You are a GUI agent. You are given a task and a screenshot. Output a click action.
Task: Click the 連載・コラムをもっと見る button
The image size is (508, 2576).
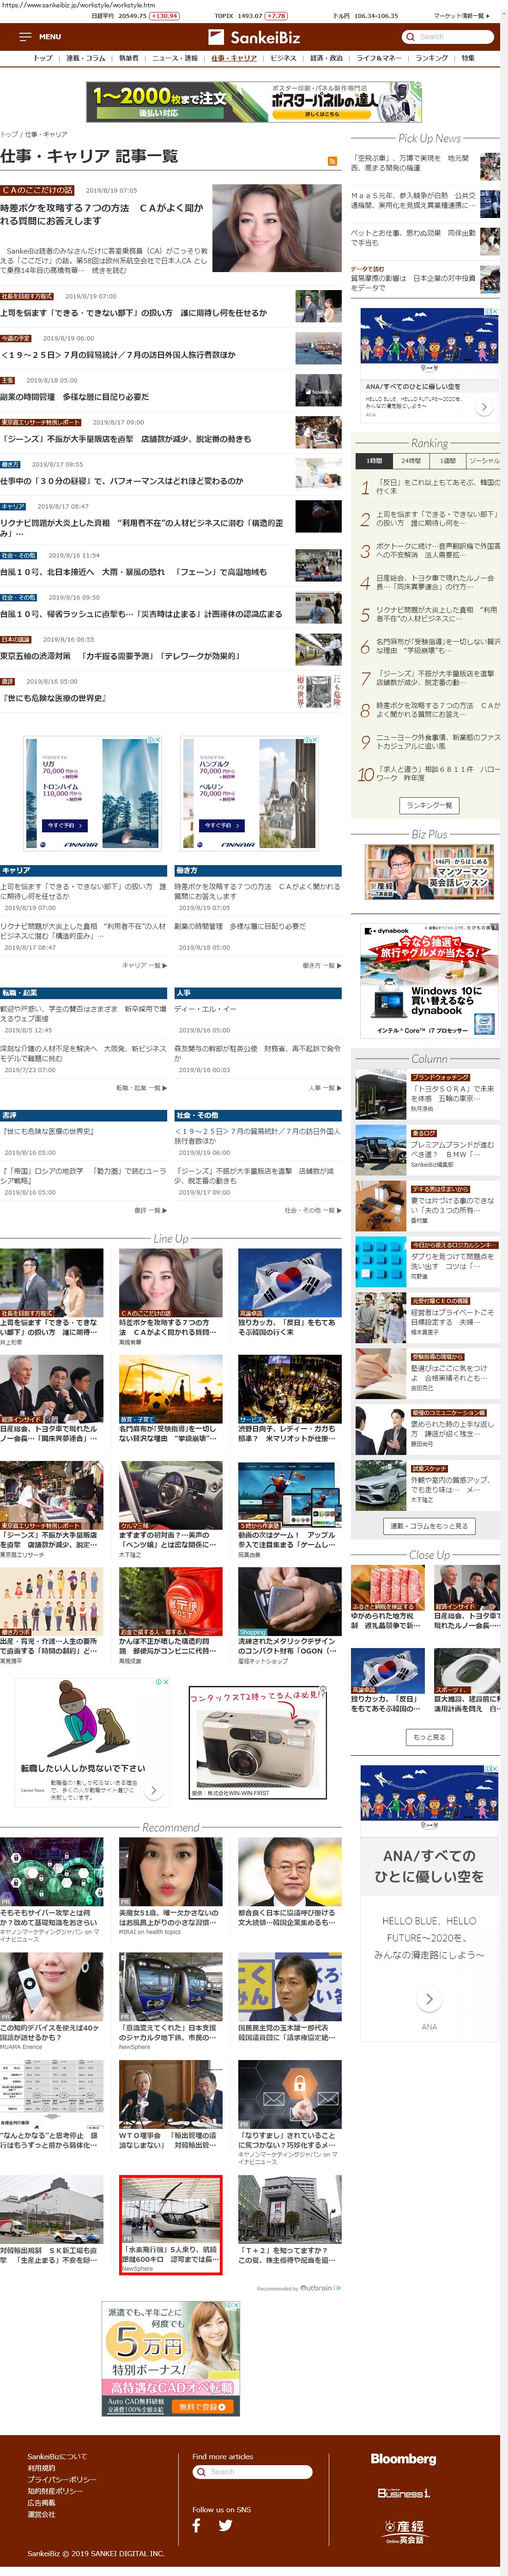pos(429,1525)
